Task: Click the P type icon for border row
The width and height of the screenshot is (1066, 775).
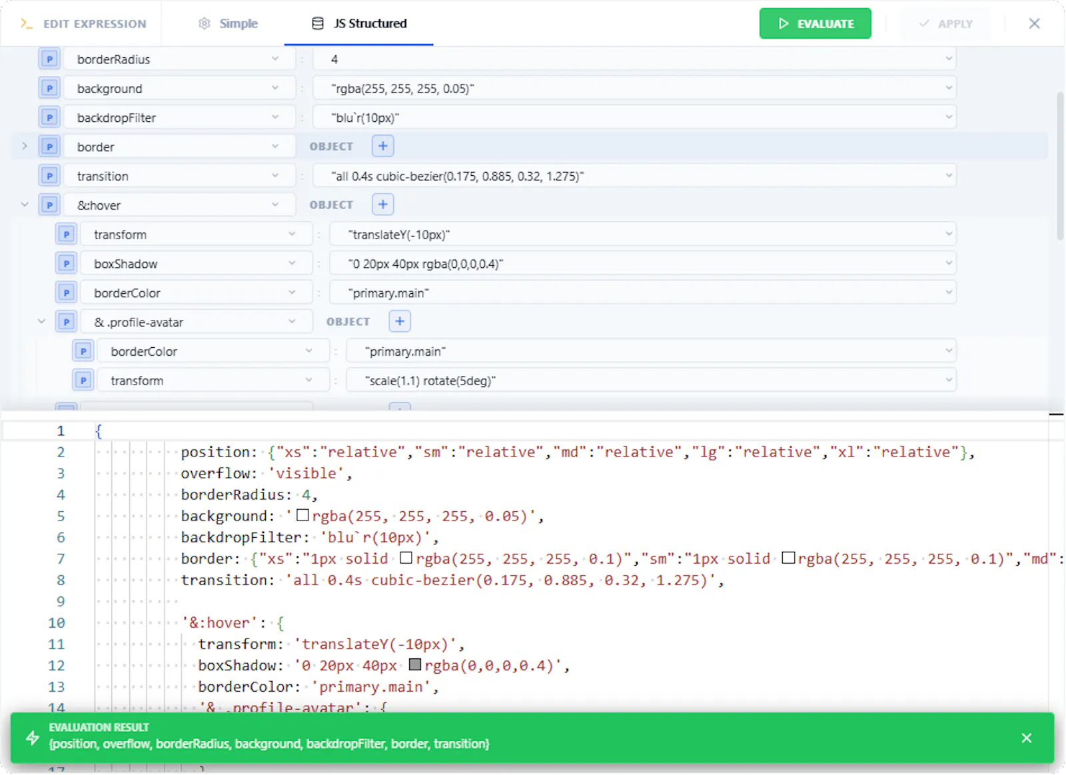Action: [x=49, y=147]
